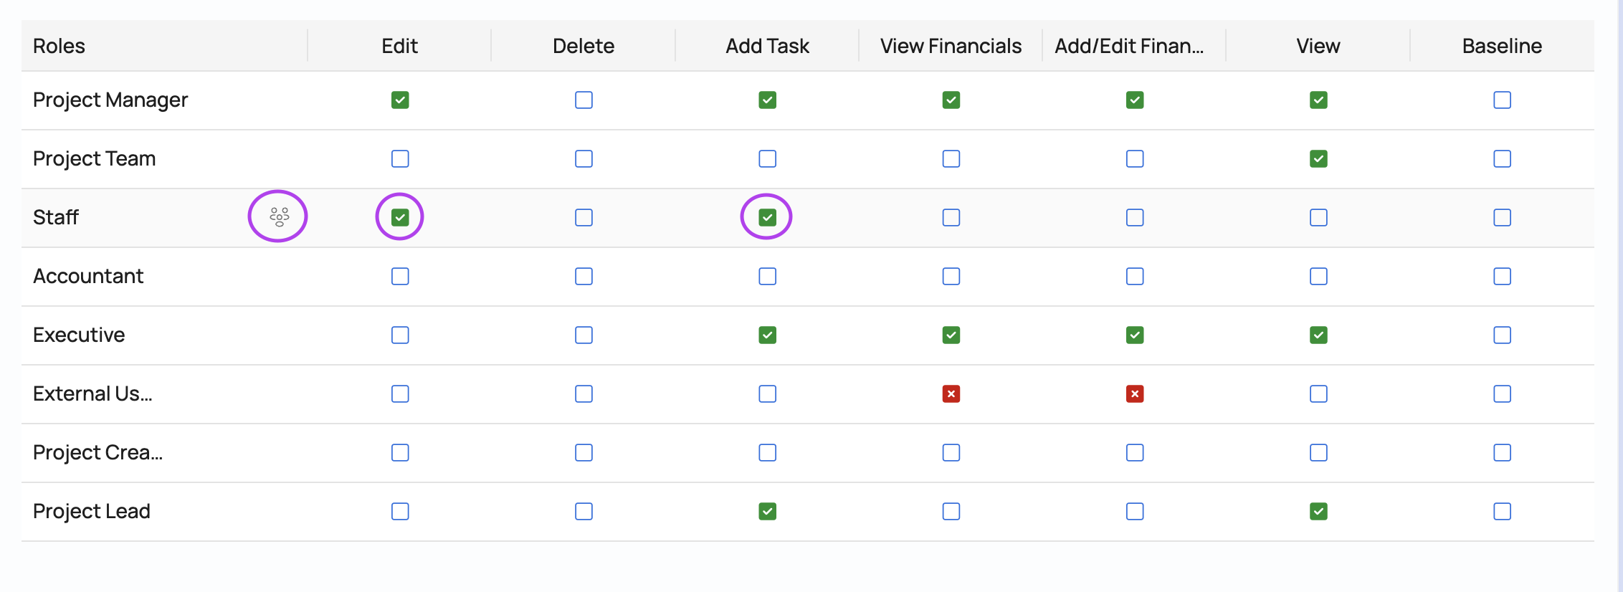Image resolution: width=1623 pixels, height=592 pixels.
Task: Disable Add Task for Project Lead
Action: [x=767, y=511]
